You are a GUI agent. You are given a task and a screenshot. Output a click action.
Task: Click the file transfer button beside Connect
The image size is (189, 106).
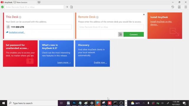pos(120,34)
